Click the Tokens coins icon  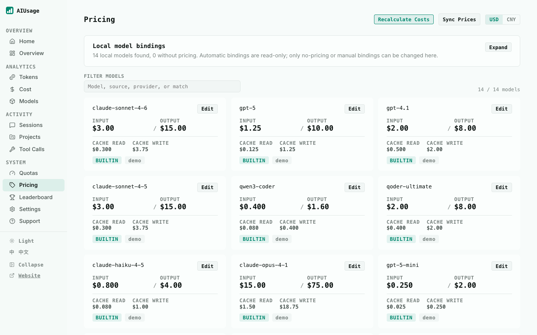click(12, 77)
